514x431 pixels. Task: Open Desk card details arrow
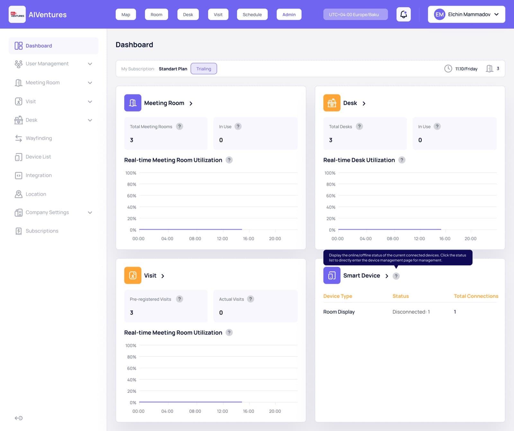point(364,103)
